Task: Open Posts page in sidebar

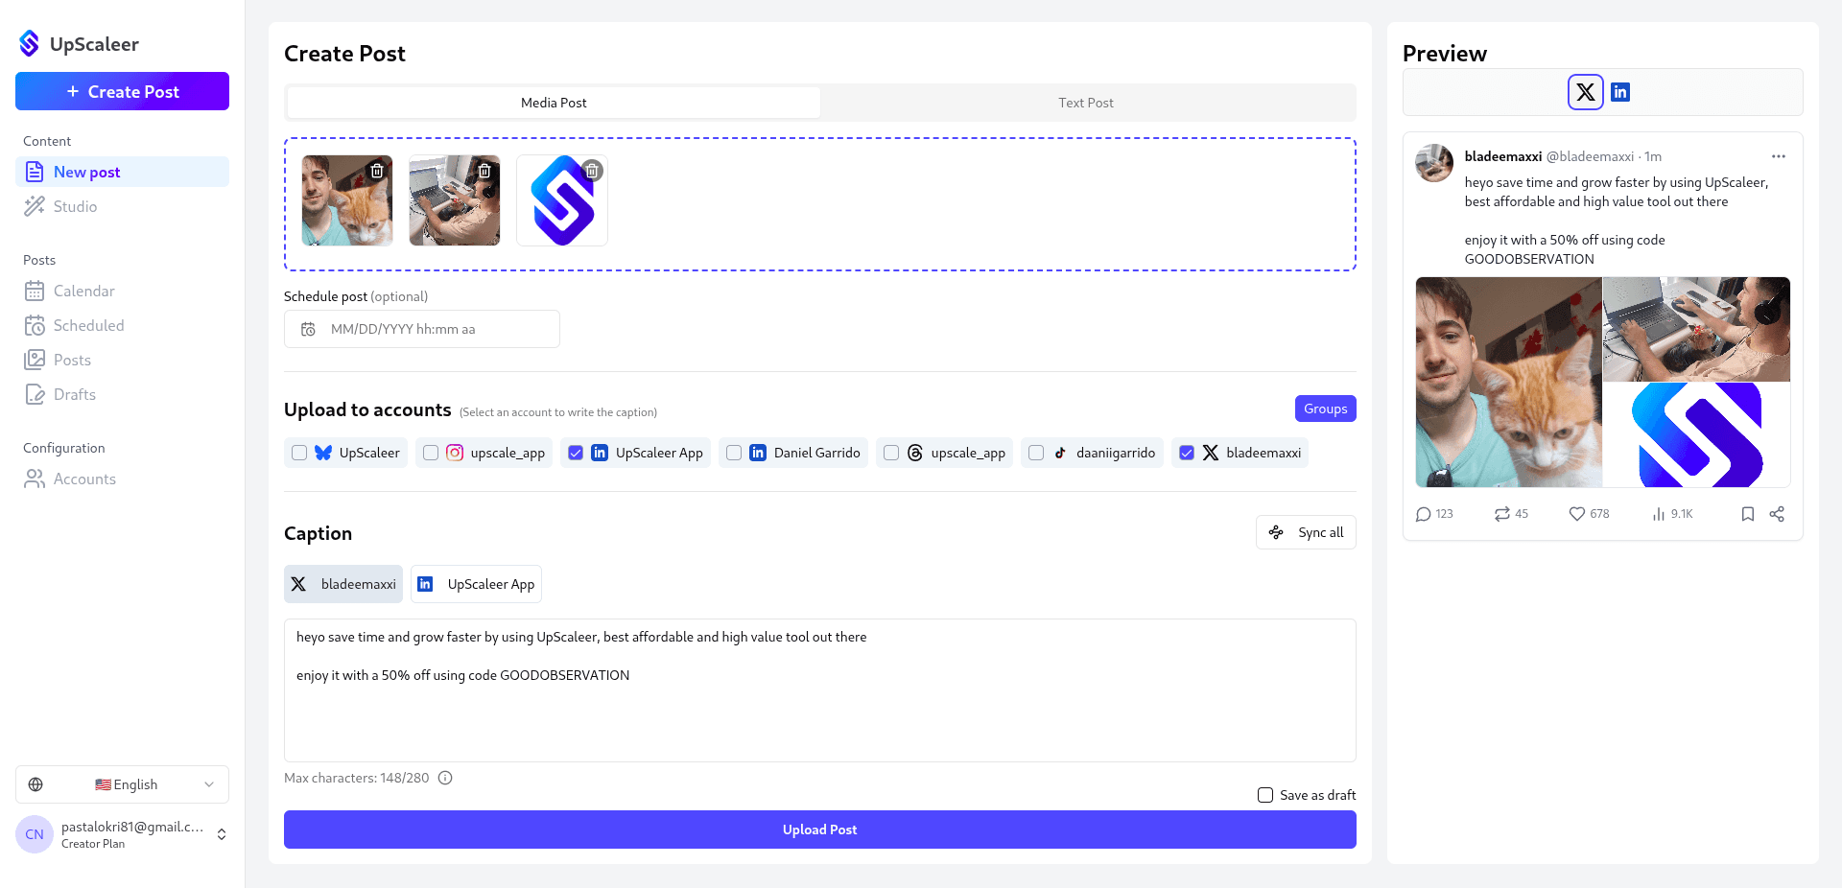Action: coord(122,360)
